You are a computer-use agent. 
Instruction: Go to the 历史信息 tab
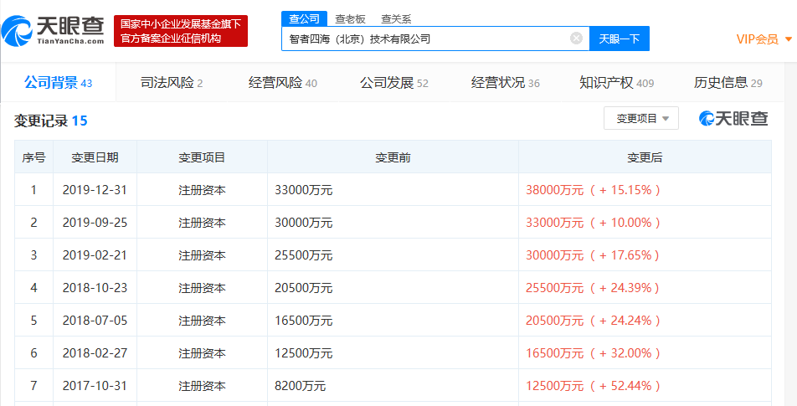click(x=728, y=82)
